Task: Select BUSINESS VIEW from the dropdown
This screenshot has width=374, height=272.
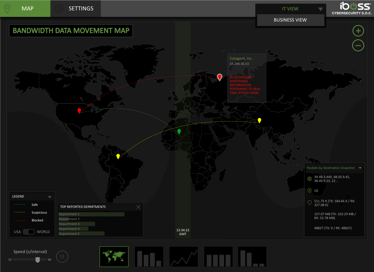Action: pyautogui.click(x=290, y=20)
